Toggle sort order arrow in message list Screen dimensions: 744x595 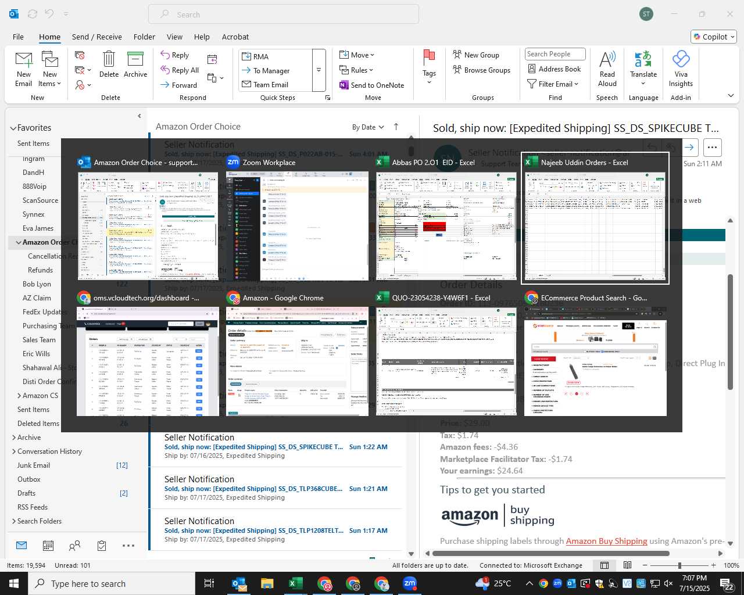396,127
